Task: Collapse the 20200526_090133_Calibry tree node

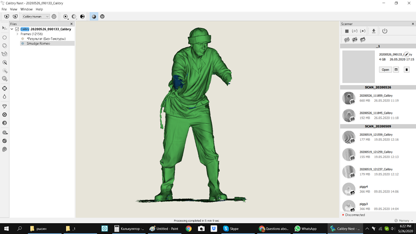Action: [12, 29]
